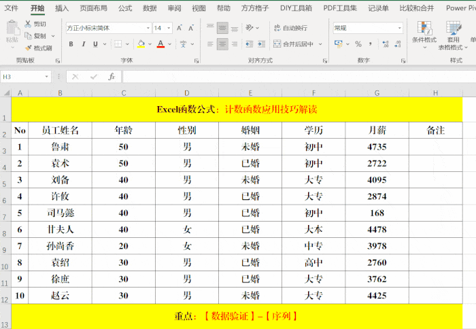Open fill color dropdown arrow
The height and width of the screenshot is (329, 476).
pos(150,44)
